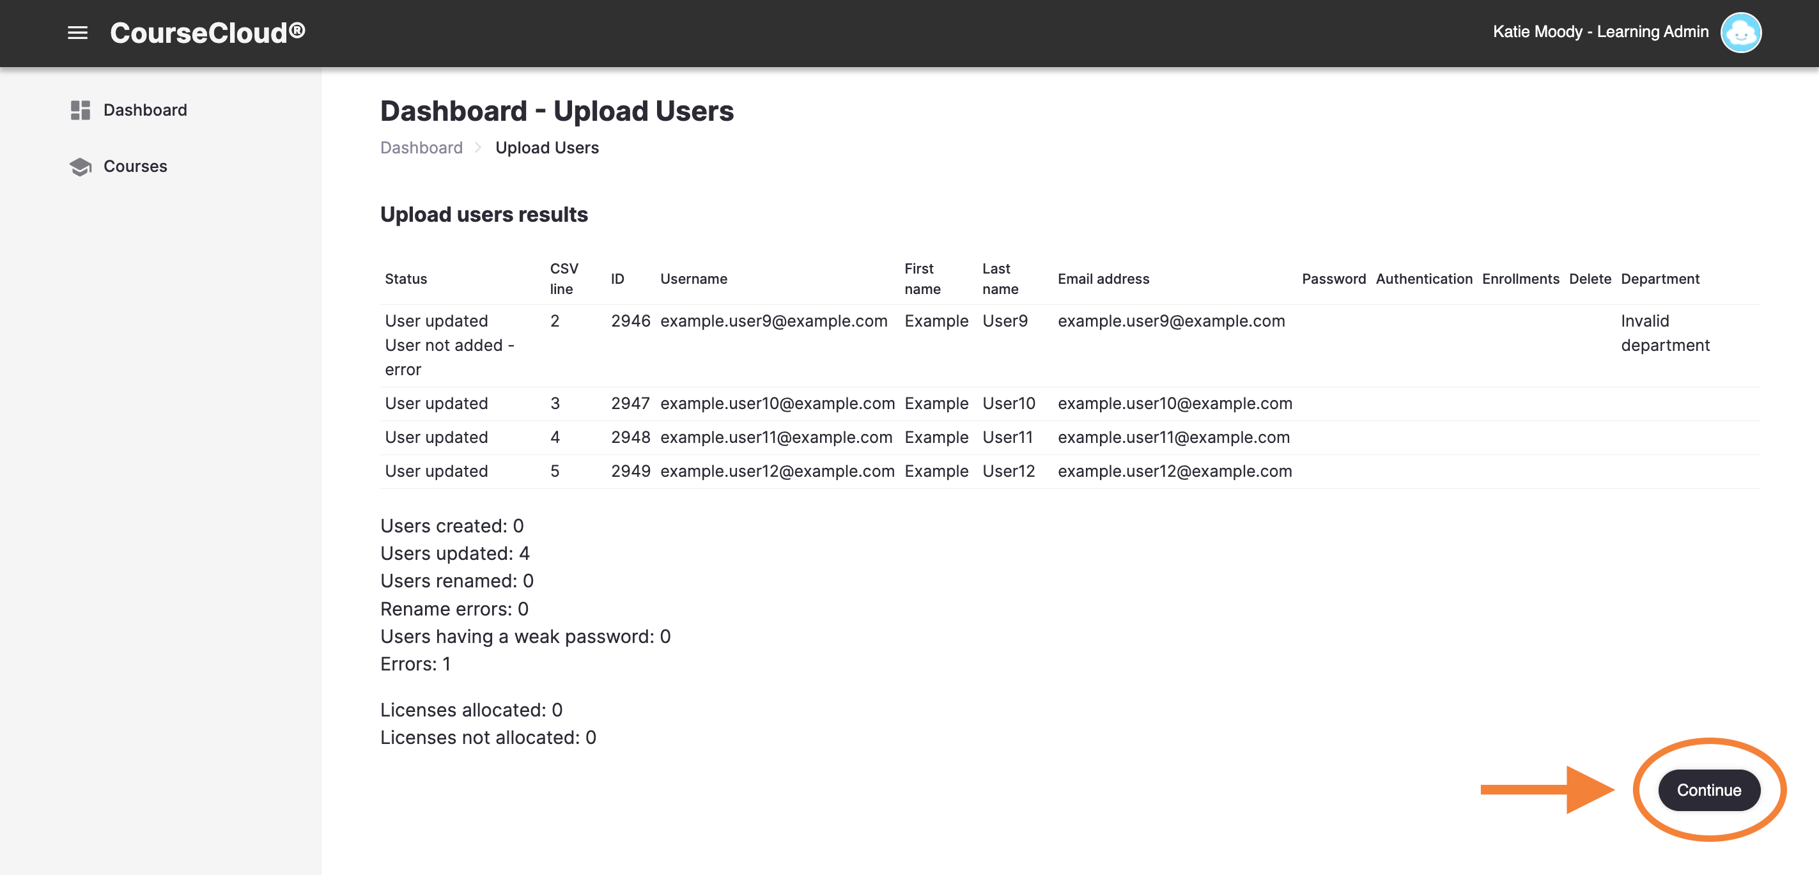Image resolution: width=1819 pixels, height=875 pixels.
Task: Click username example.user10@example.com
Action: click(777, 404)
